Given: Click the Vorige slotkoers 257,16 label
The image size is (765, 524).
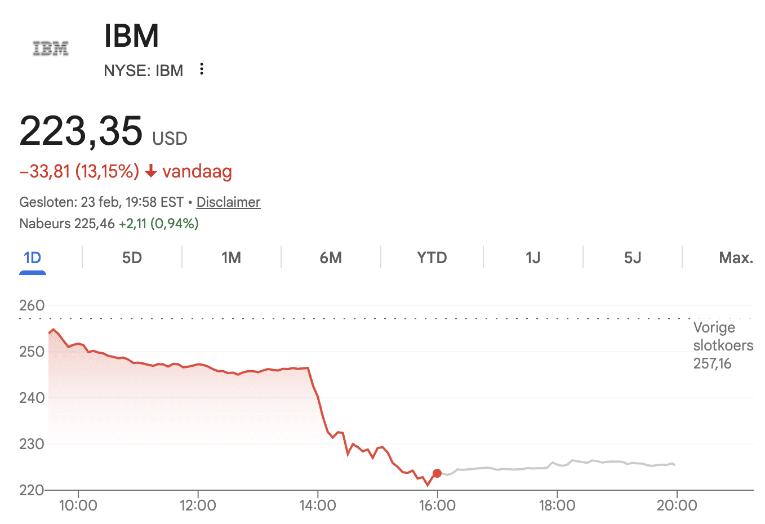Looking at the screenshot, I should coord(723,345).
